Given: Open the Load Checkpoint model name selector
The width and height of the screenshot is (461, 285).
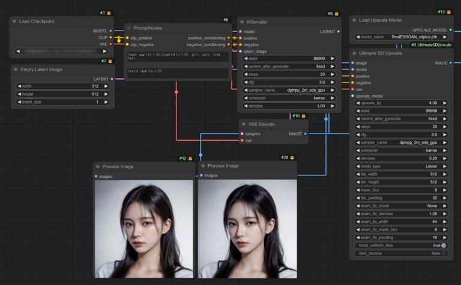Looking at the screenshot, I should pyautogui.click(x=61, y=51).
